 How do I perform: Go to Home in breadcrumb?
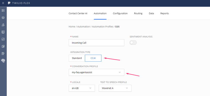point(72,27)
